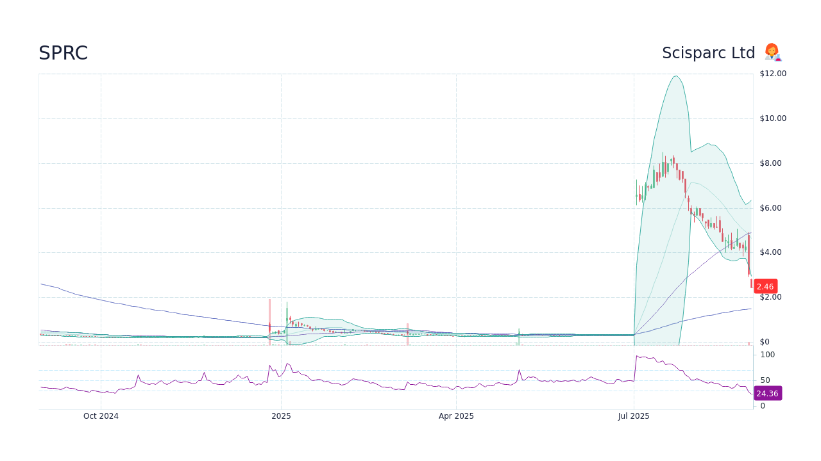Screen dimensions: 821x461
Task: Click the RSI axis label 0
Action: tap(763, 406)
